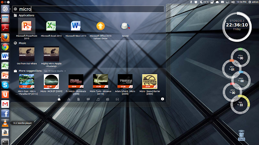Screen dimensions: 259x145
Task: Launch Firefox from the launcher
Action: [x=5, y=37]
